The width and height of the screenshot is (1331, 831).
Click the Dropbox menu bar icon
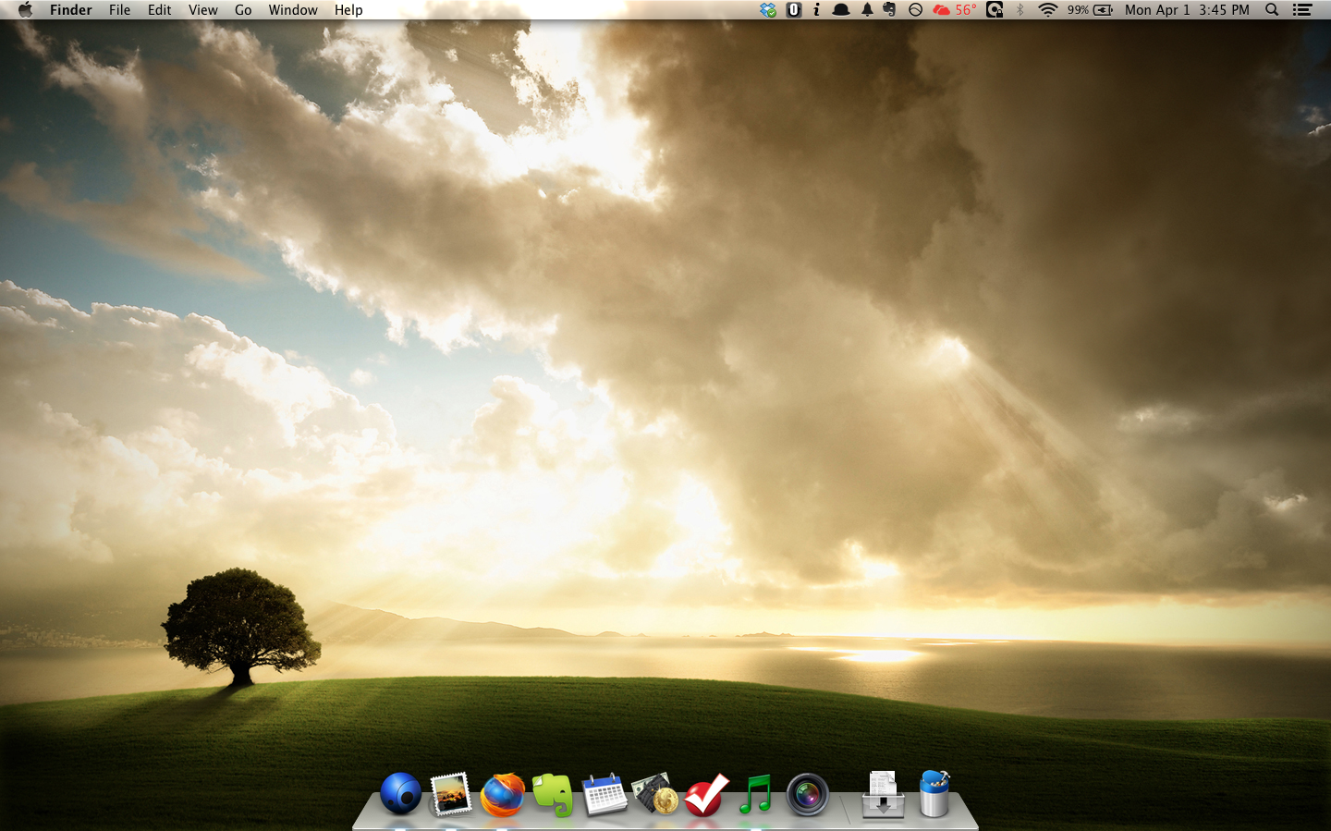click(x=768, y=9)
